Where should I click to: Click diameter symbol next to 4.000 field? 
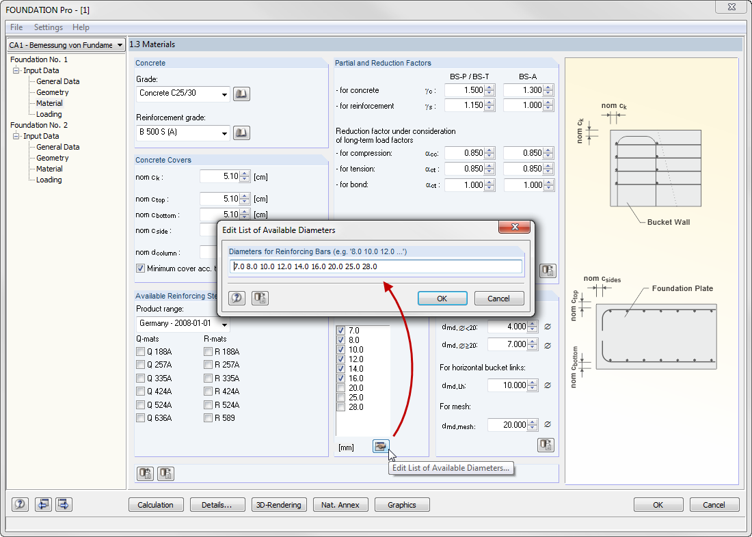tap(548, 327)
